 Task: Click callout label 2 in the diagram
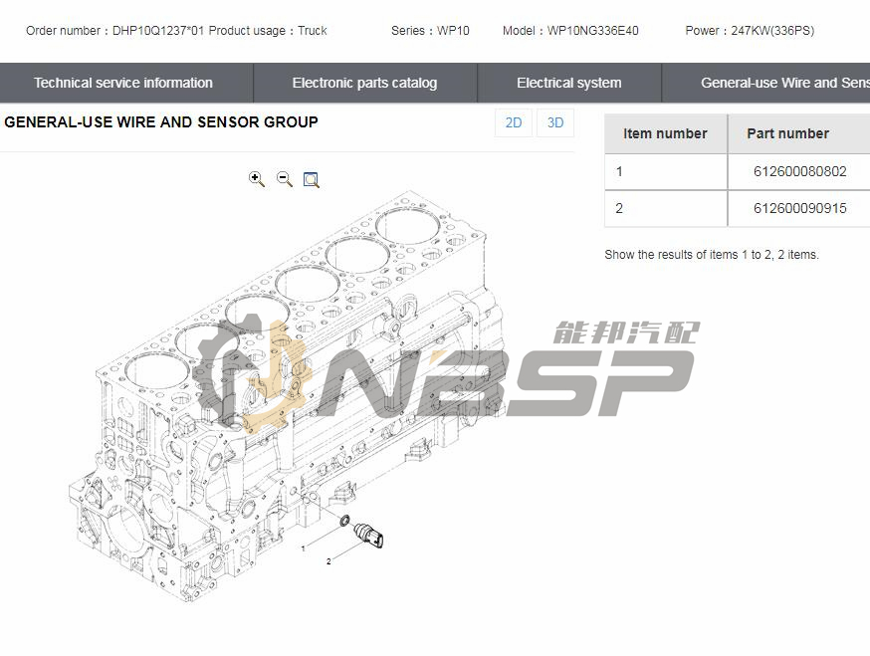pos(328,562)
